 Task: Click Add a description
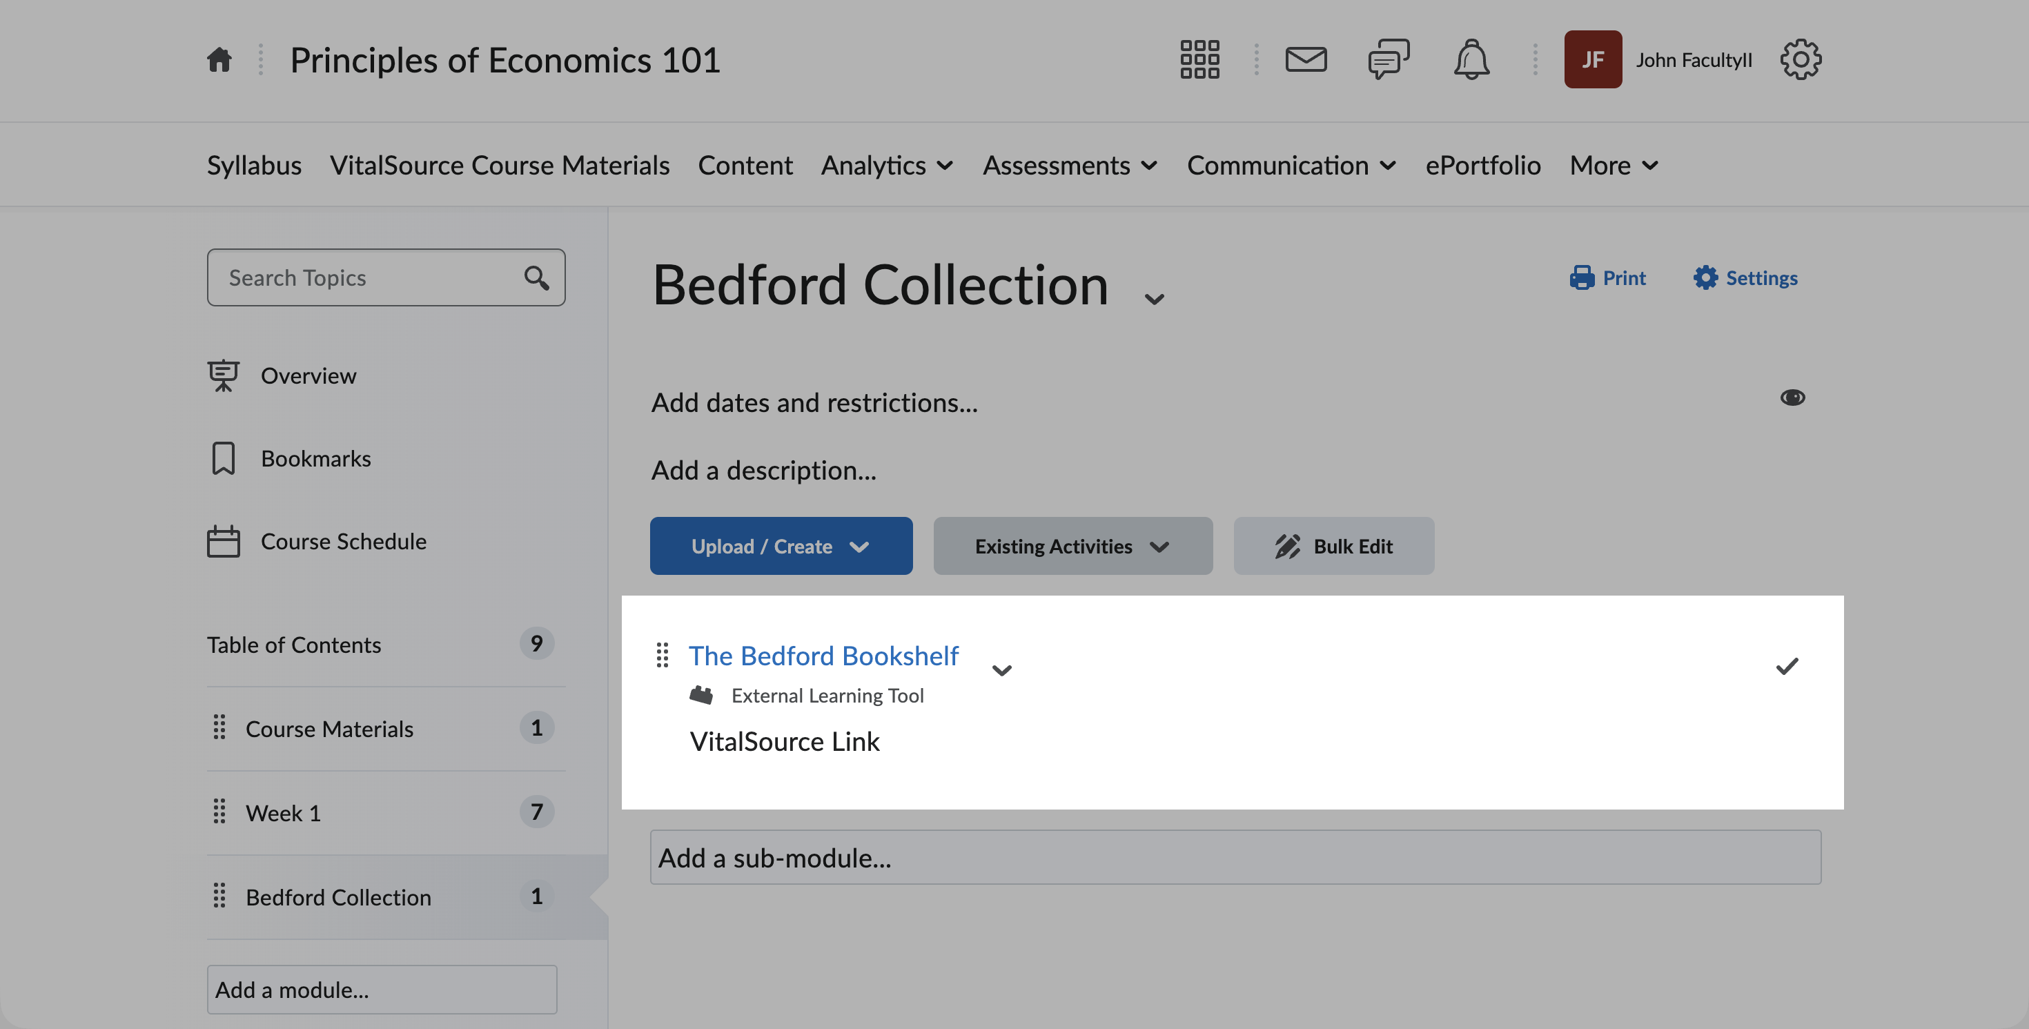(764, 471)
